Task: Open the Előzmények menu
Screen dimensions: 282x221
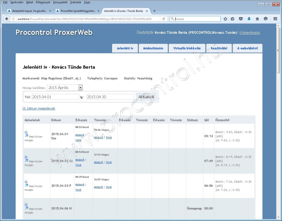Action: (x=43, y=2)
